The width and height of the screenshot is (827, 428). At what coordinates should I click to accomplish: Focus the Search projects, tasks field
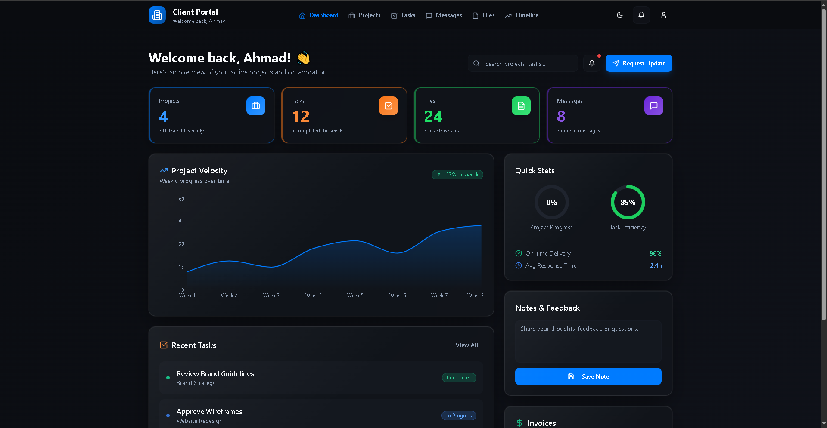(x=523, y=63)
